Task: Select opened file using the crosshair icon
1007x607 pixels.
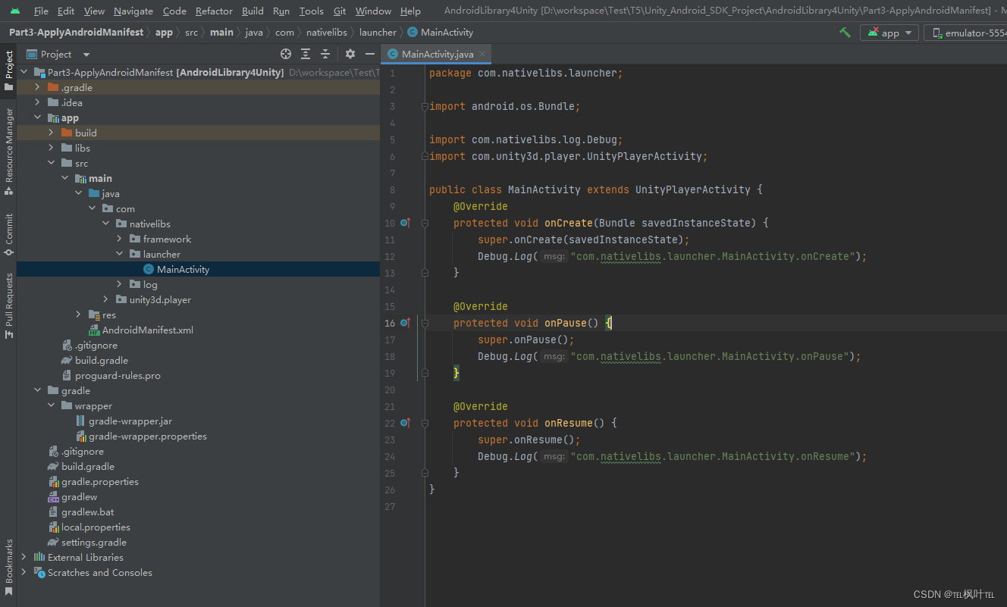Action: (286, 54)
